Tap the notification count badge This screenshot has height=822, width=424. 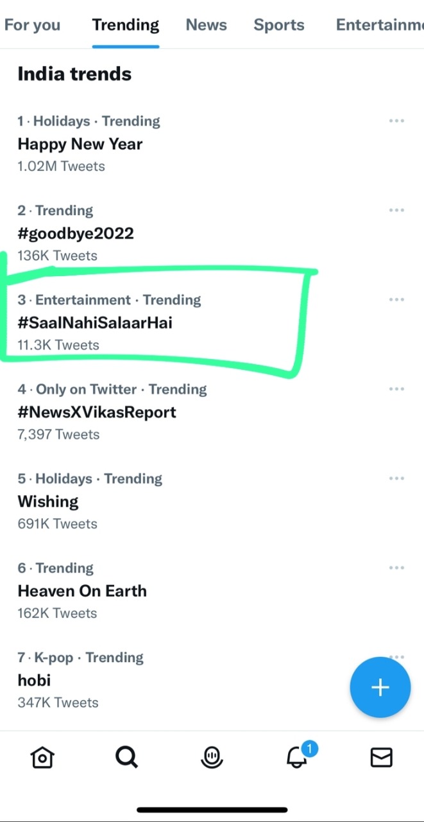click(309, 748)
